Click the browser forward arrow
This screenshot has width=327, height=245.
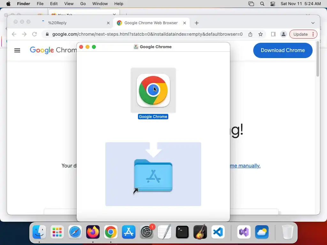pyautogui.click(x=24, y=34)
